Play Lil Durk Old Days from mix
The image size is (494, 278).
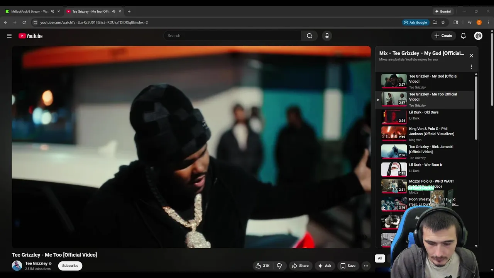pyautogui.click(x=425, y=117)
